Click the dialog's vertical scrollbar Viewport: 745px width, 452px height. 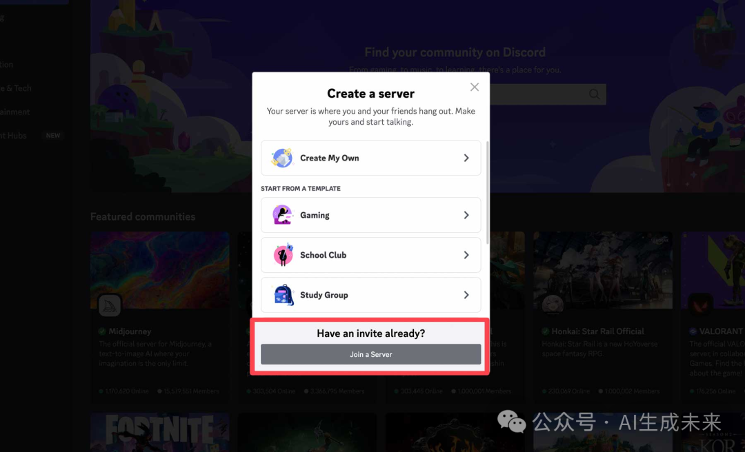coord(486,192)
